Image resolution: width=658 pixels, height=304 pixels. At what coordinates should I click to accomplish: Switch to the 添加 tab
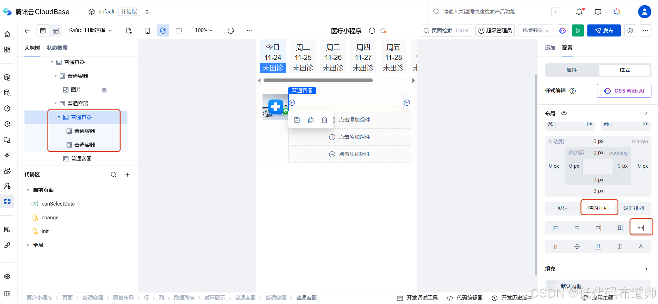coord(550,48)
